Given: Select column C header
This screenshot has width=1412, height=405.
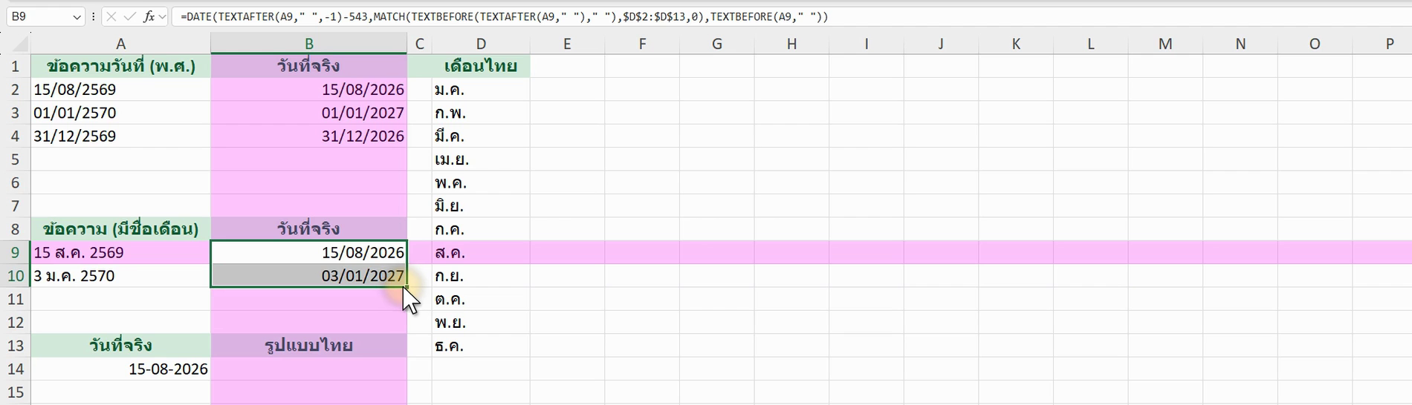Looking at the screenshot, I should [x=420, y=44].
